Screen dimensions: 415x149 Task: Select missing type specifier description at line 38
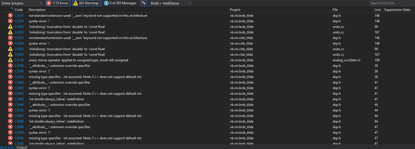point(85,77)
